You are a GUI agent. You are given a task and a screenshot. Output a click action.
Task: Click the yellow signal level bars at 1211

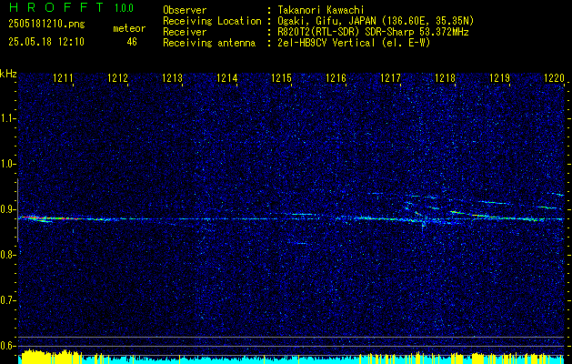[50, 357]
